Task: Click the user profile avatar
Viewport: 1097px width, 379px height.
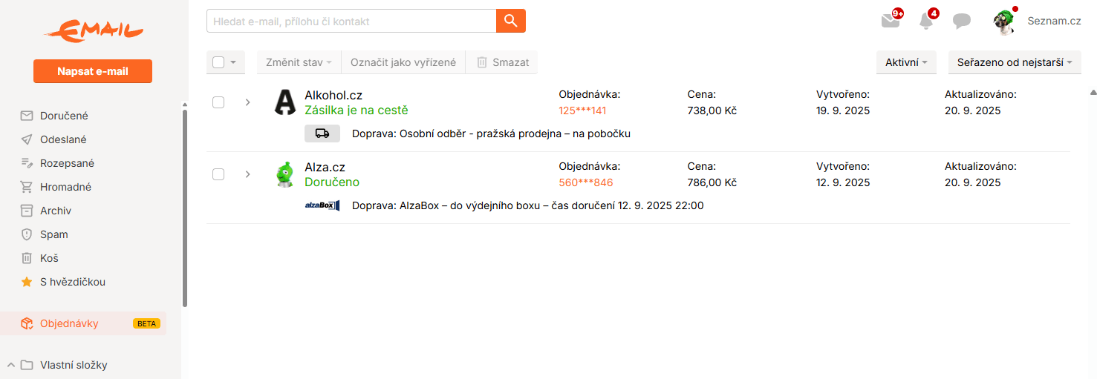Action: (x=1004, y=22)
